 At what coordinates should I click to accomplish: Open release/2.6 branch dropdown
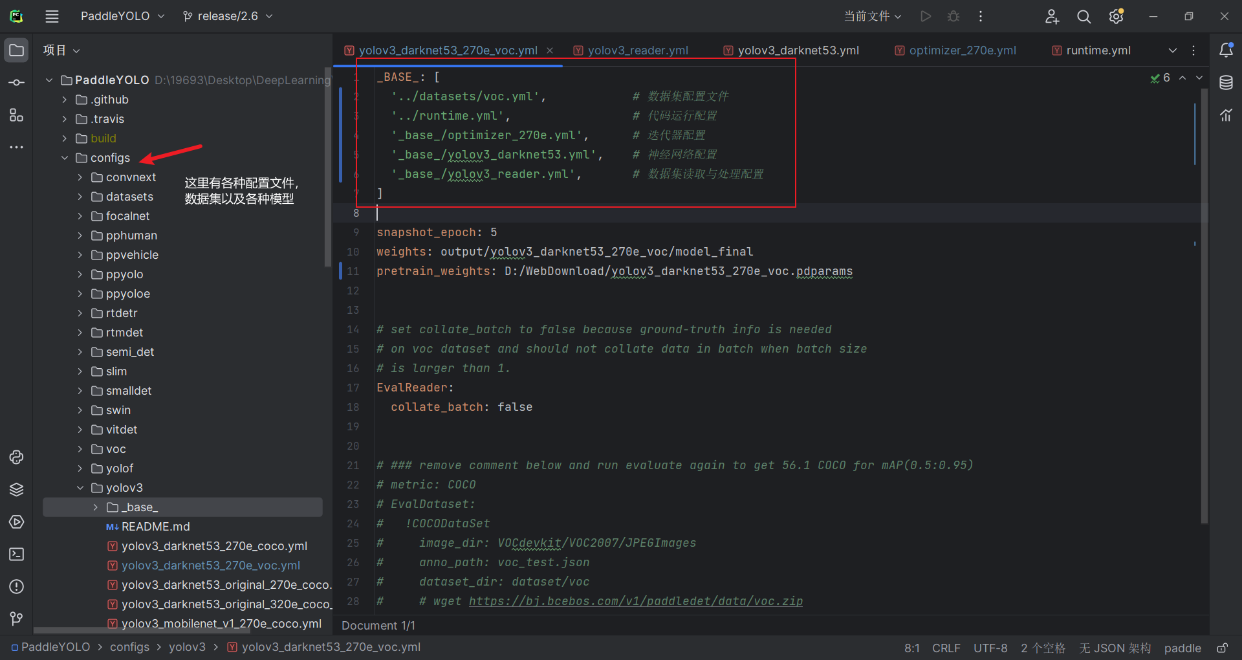coord(228,16)
